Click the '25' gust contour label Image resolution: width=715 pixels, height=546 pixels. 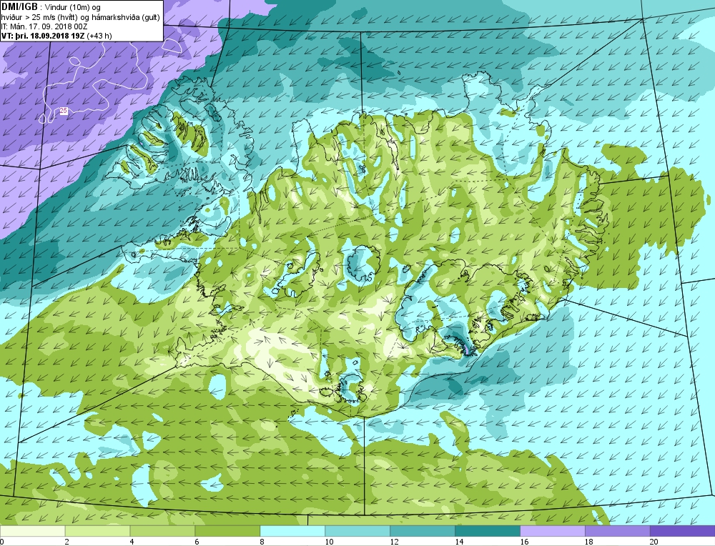coord(64,110)
